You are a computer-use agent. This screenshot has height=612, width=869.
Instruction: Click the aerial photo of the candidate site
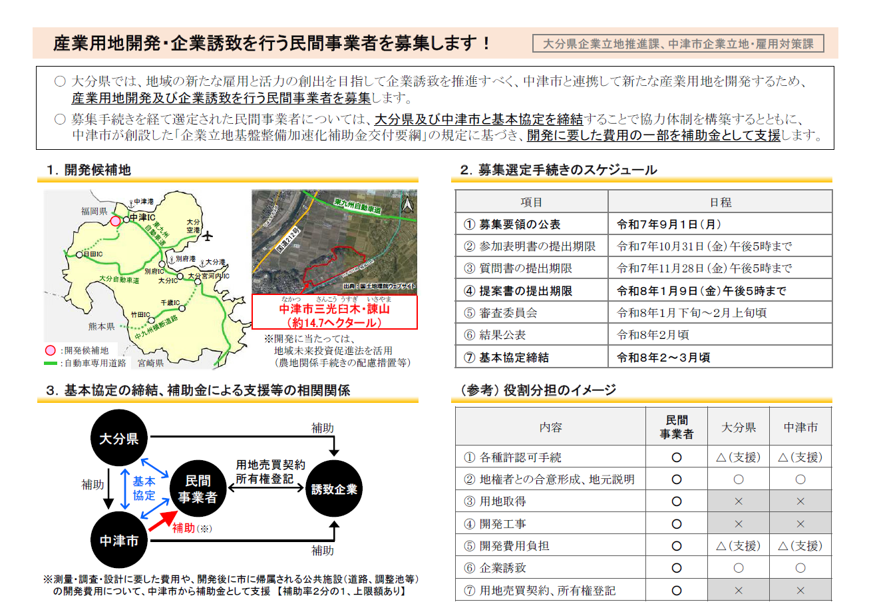click(x=335, y=242)
